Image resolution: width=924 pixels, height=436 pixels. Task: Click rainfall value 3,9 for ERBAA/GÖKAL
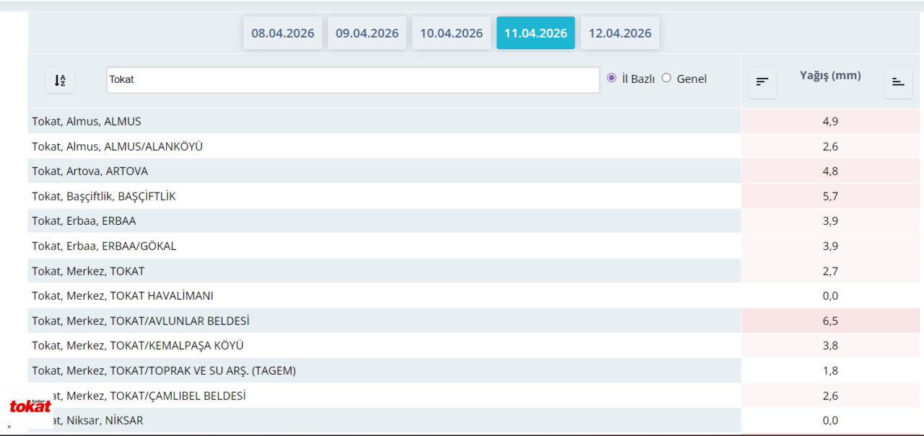point(830,246)
